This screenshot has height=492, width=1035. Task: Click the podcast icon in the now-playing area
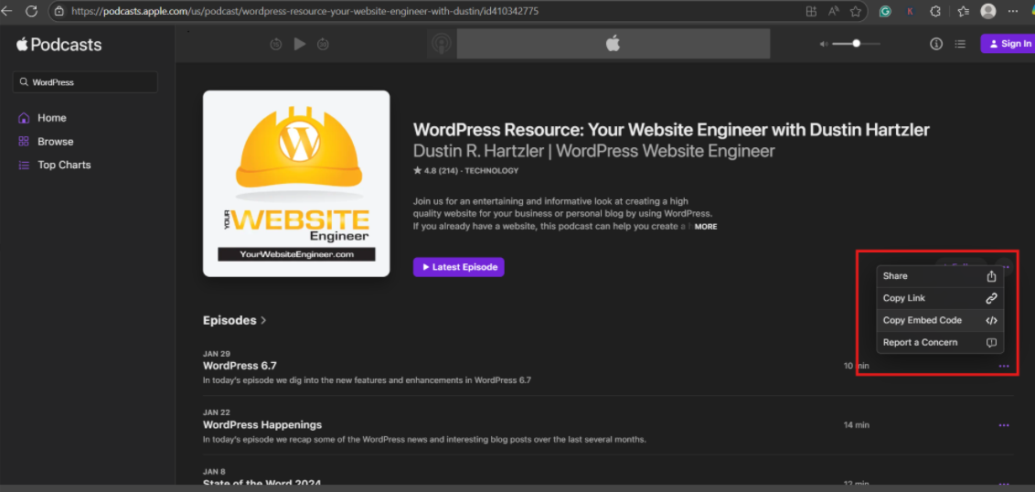(x=441, y=44)
